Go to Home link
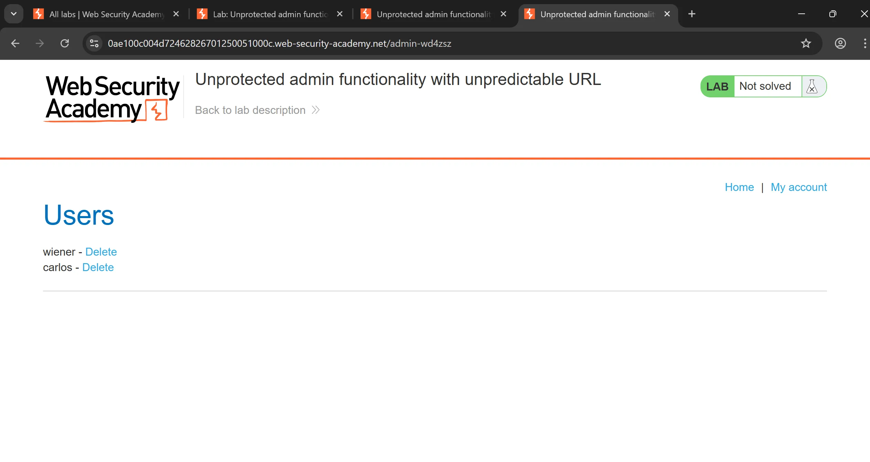 (x=739, y=187)
